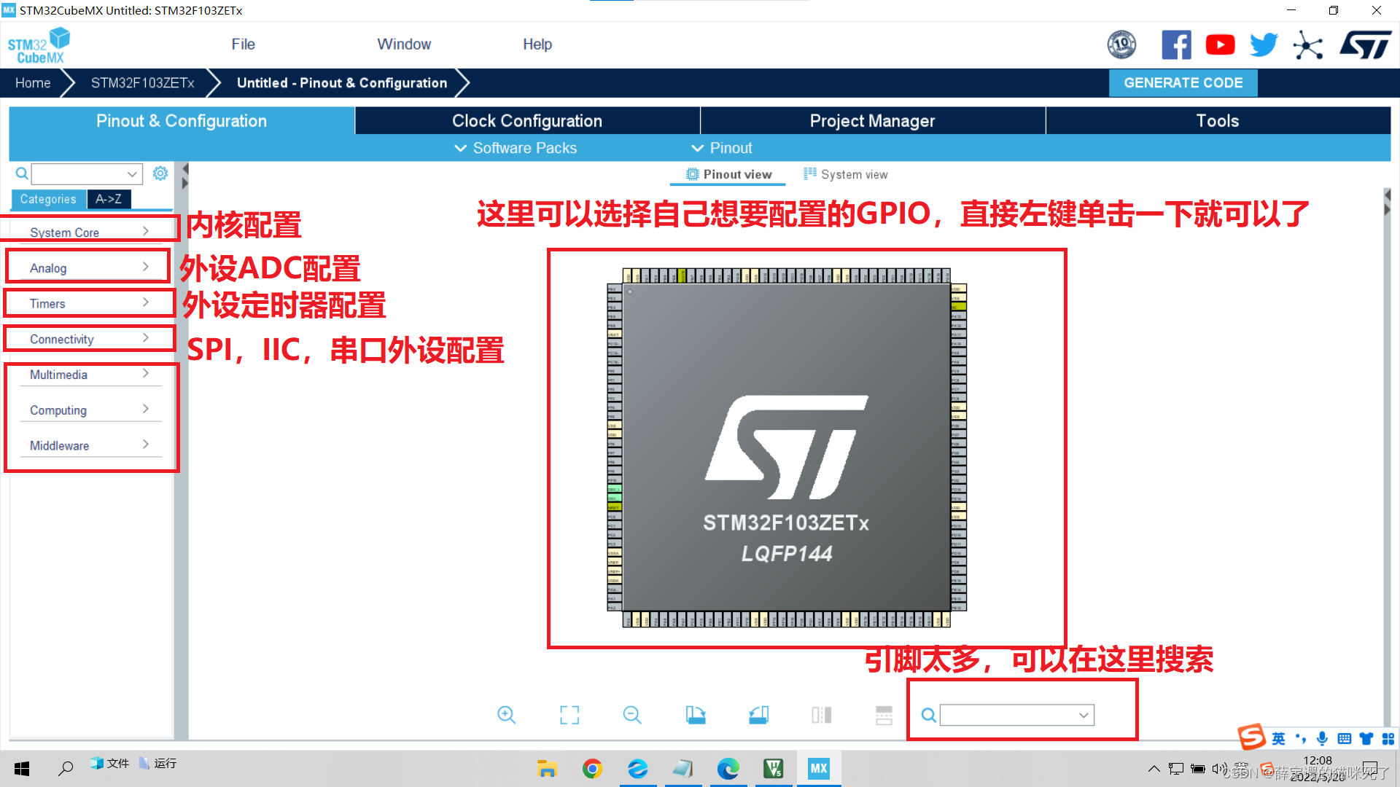Open the Clock Configuration tab
Image resolution: width=1400 pixels, height=787 pixels.
(x=526, y=121)
